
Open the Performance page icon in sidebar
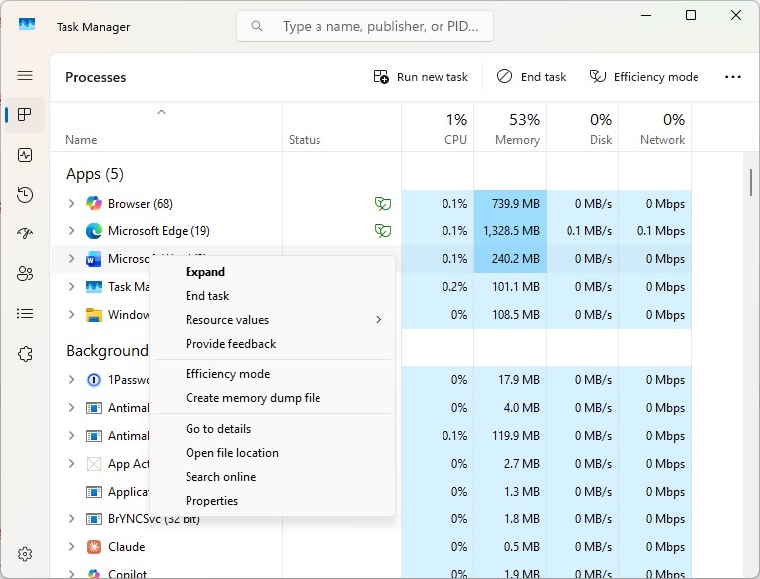click(25, 155)
